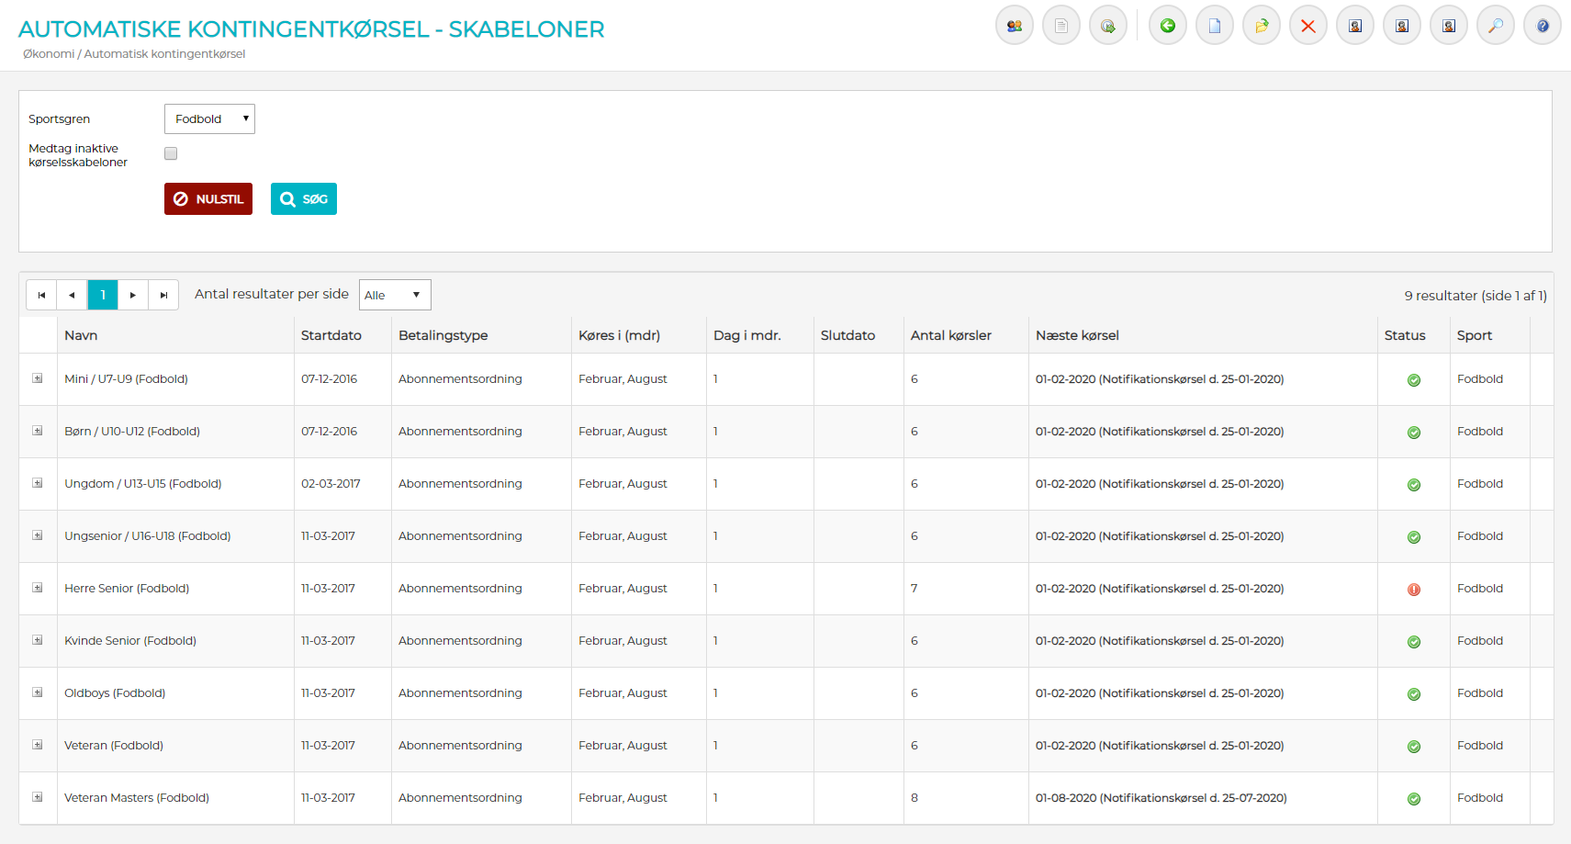This screenshot has height=844, width=1571.
Task: Open the Sportsgren dropdown showing Fodbold
Action: [209, 119]
